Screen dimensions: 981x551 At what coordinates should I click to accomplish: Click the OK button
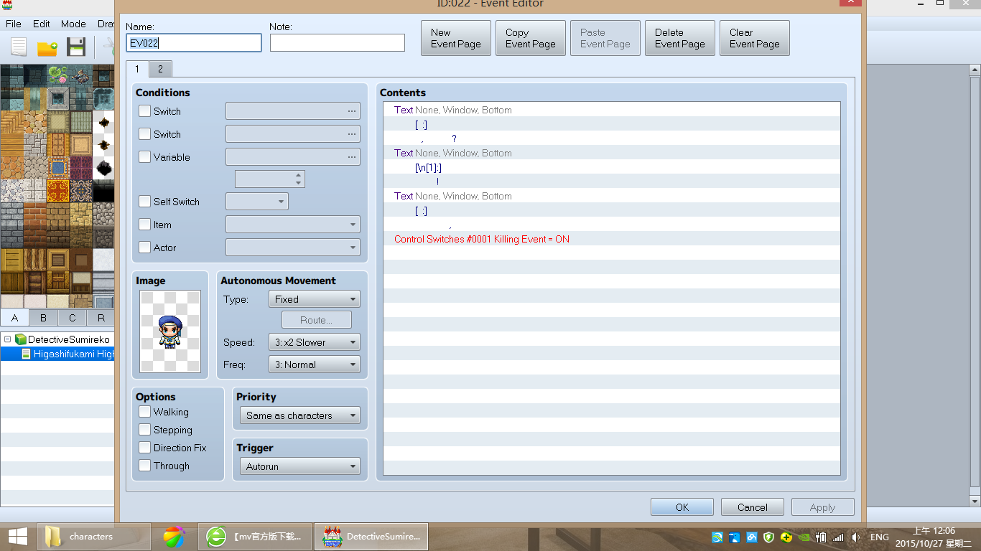tap(682, 507)
